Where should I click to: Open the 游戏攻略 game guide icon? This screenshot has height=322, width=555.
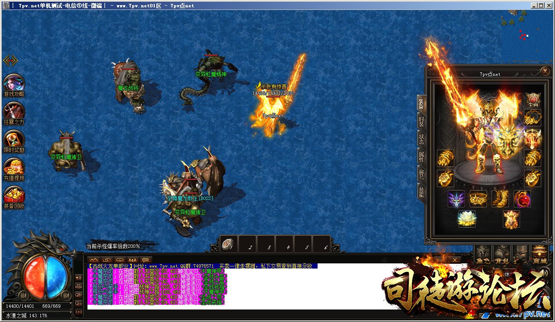coord(14,84)
